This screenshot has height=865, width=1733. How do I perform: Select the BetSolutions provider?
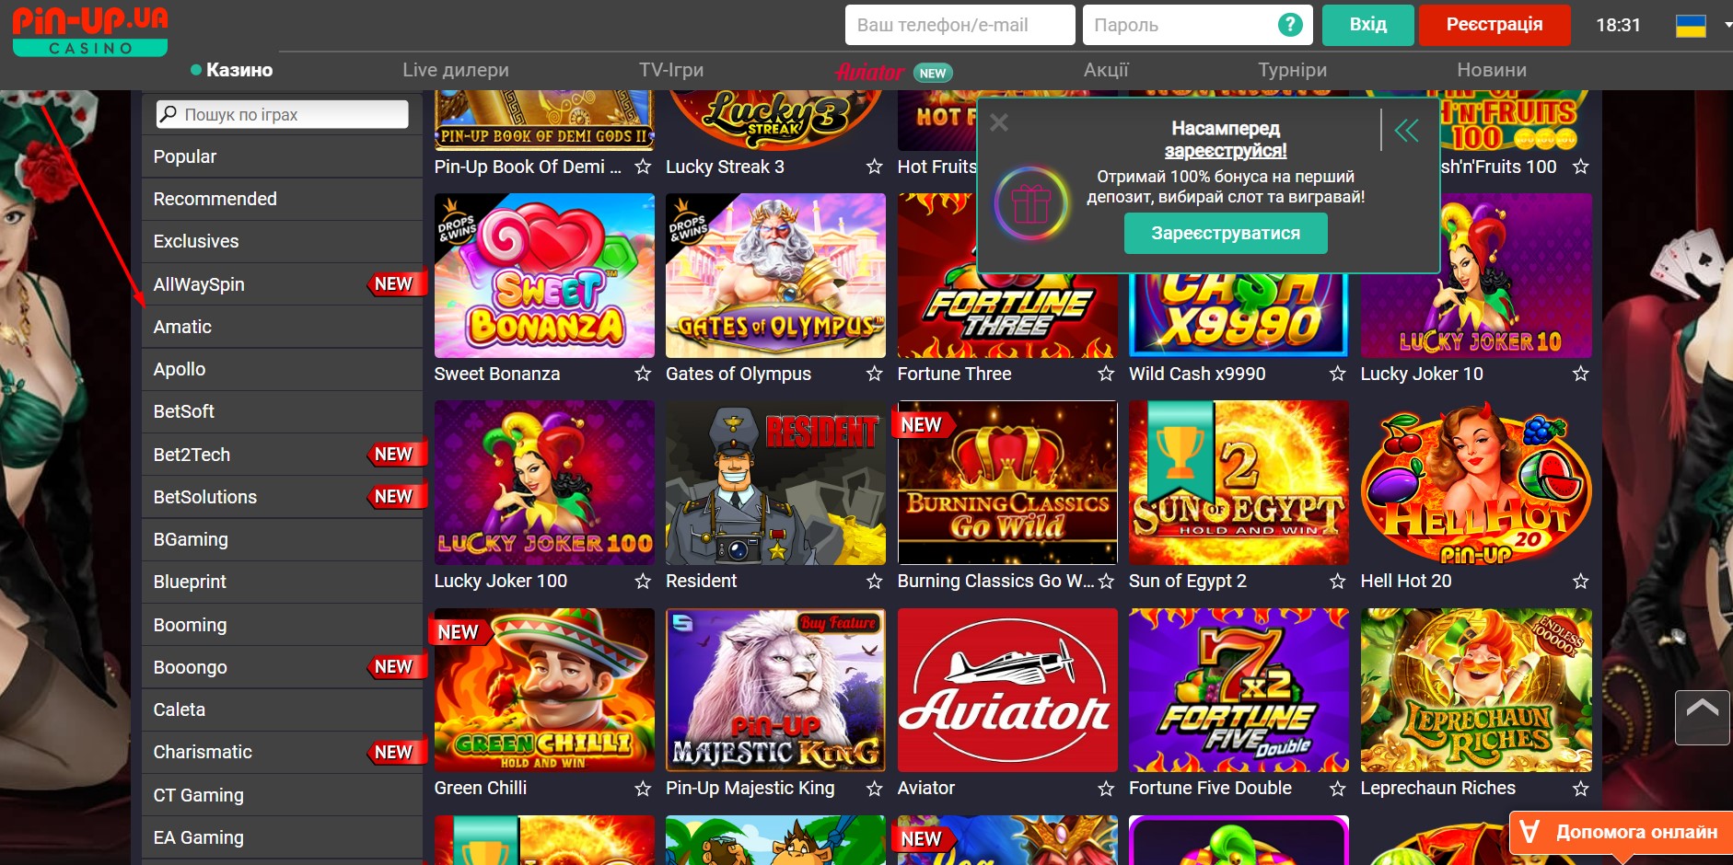[283, 497]
